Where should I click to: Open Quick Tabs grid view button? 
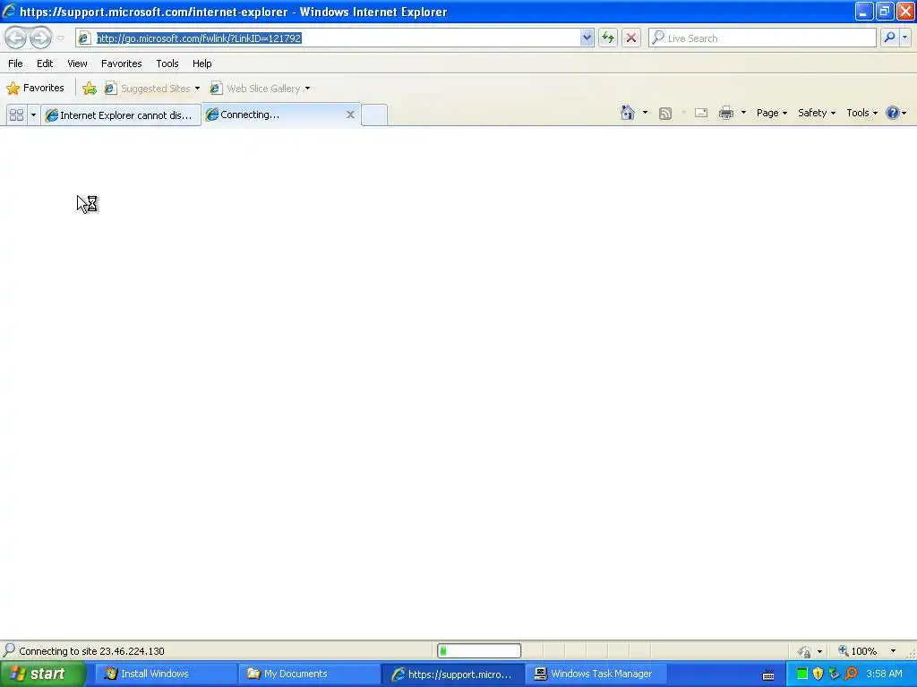(x=16, y=115)
